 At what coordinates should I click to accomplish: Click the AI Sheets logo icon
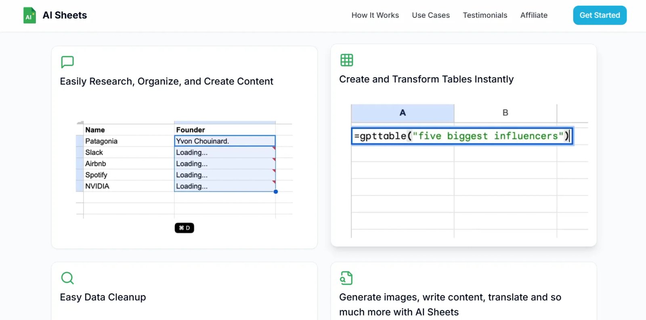coord(29,15)
